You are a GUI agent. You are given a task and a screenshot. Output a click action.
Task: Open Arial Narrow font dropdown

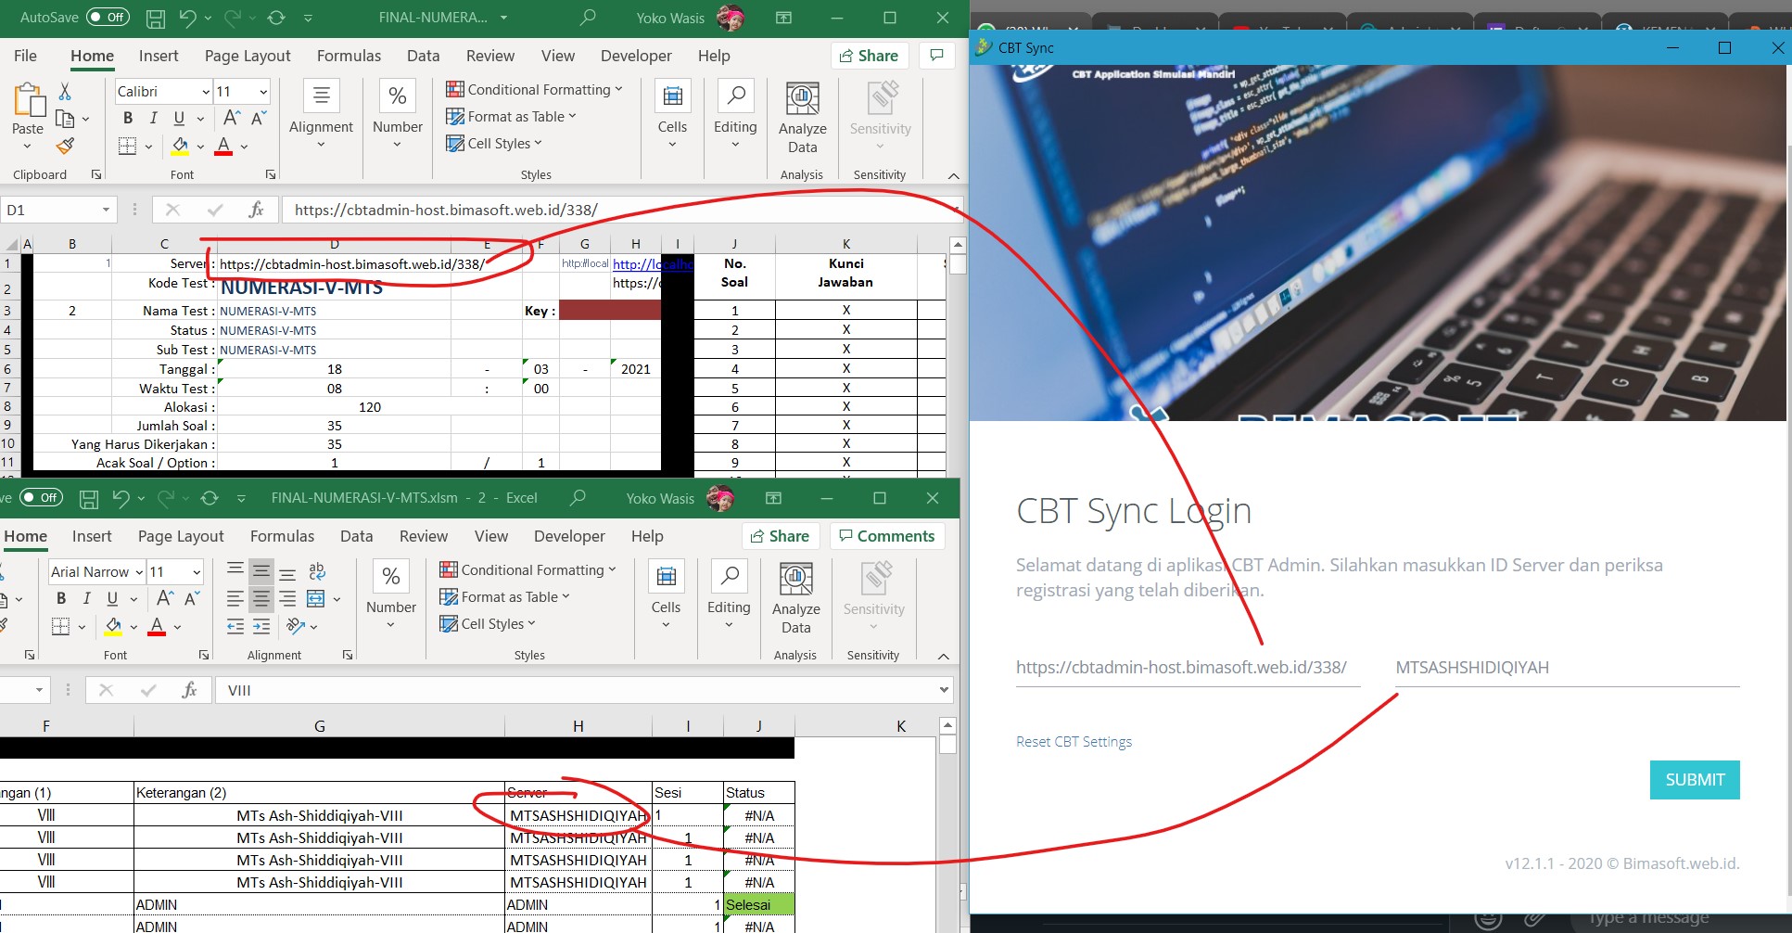139,571
